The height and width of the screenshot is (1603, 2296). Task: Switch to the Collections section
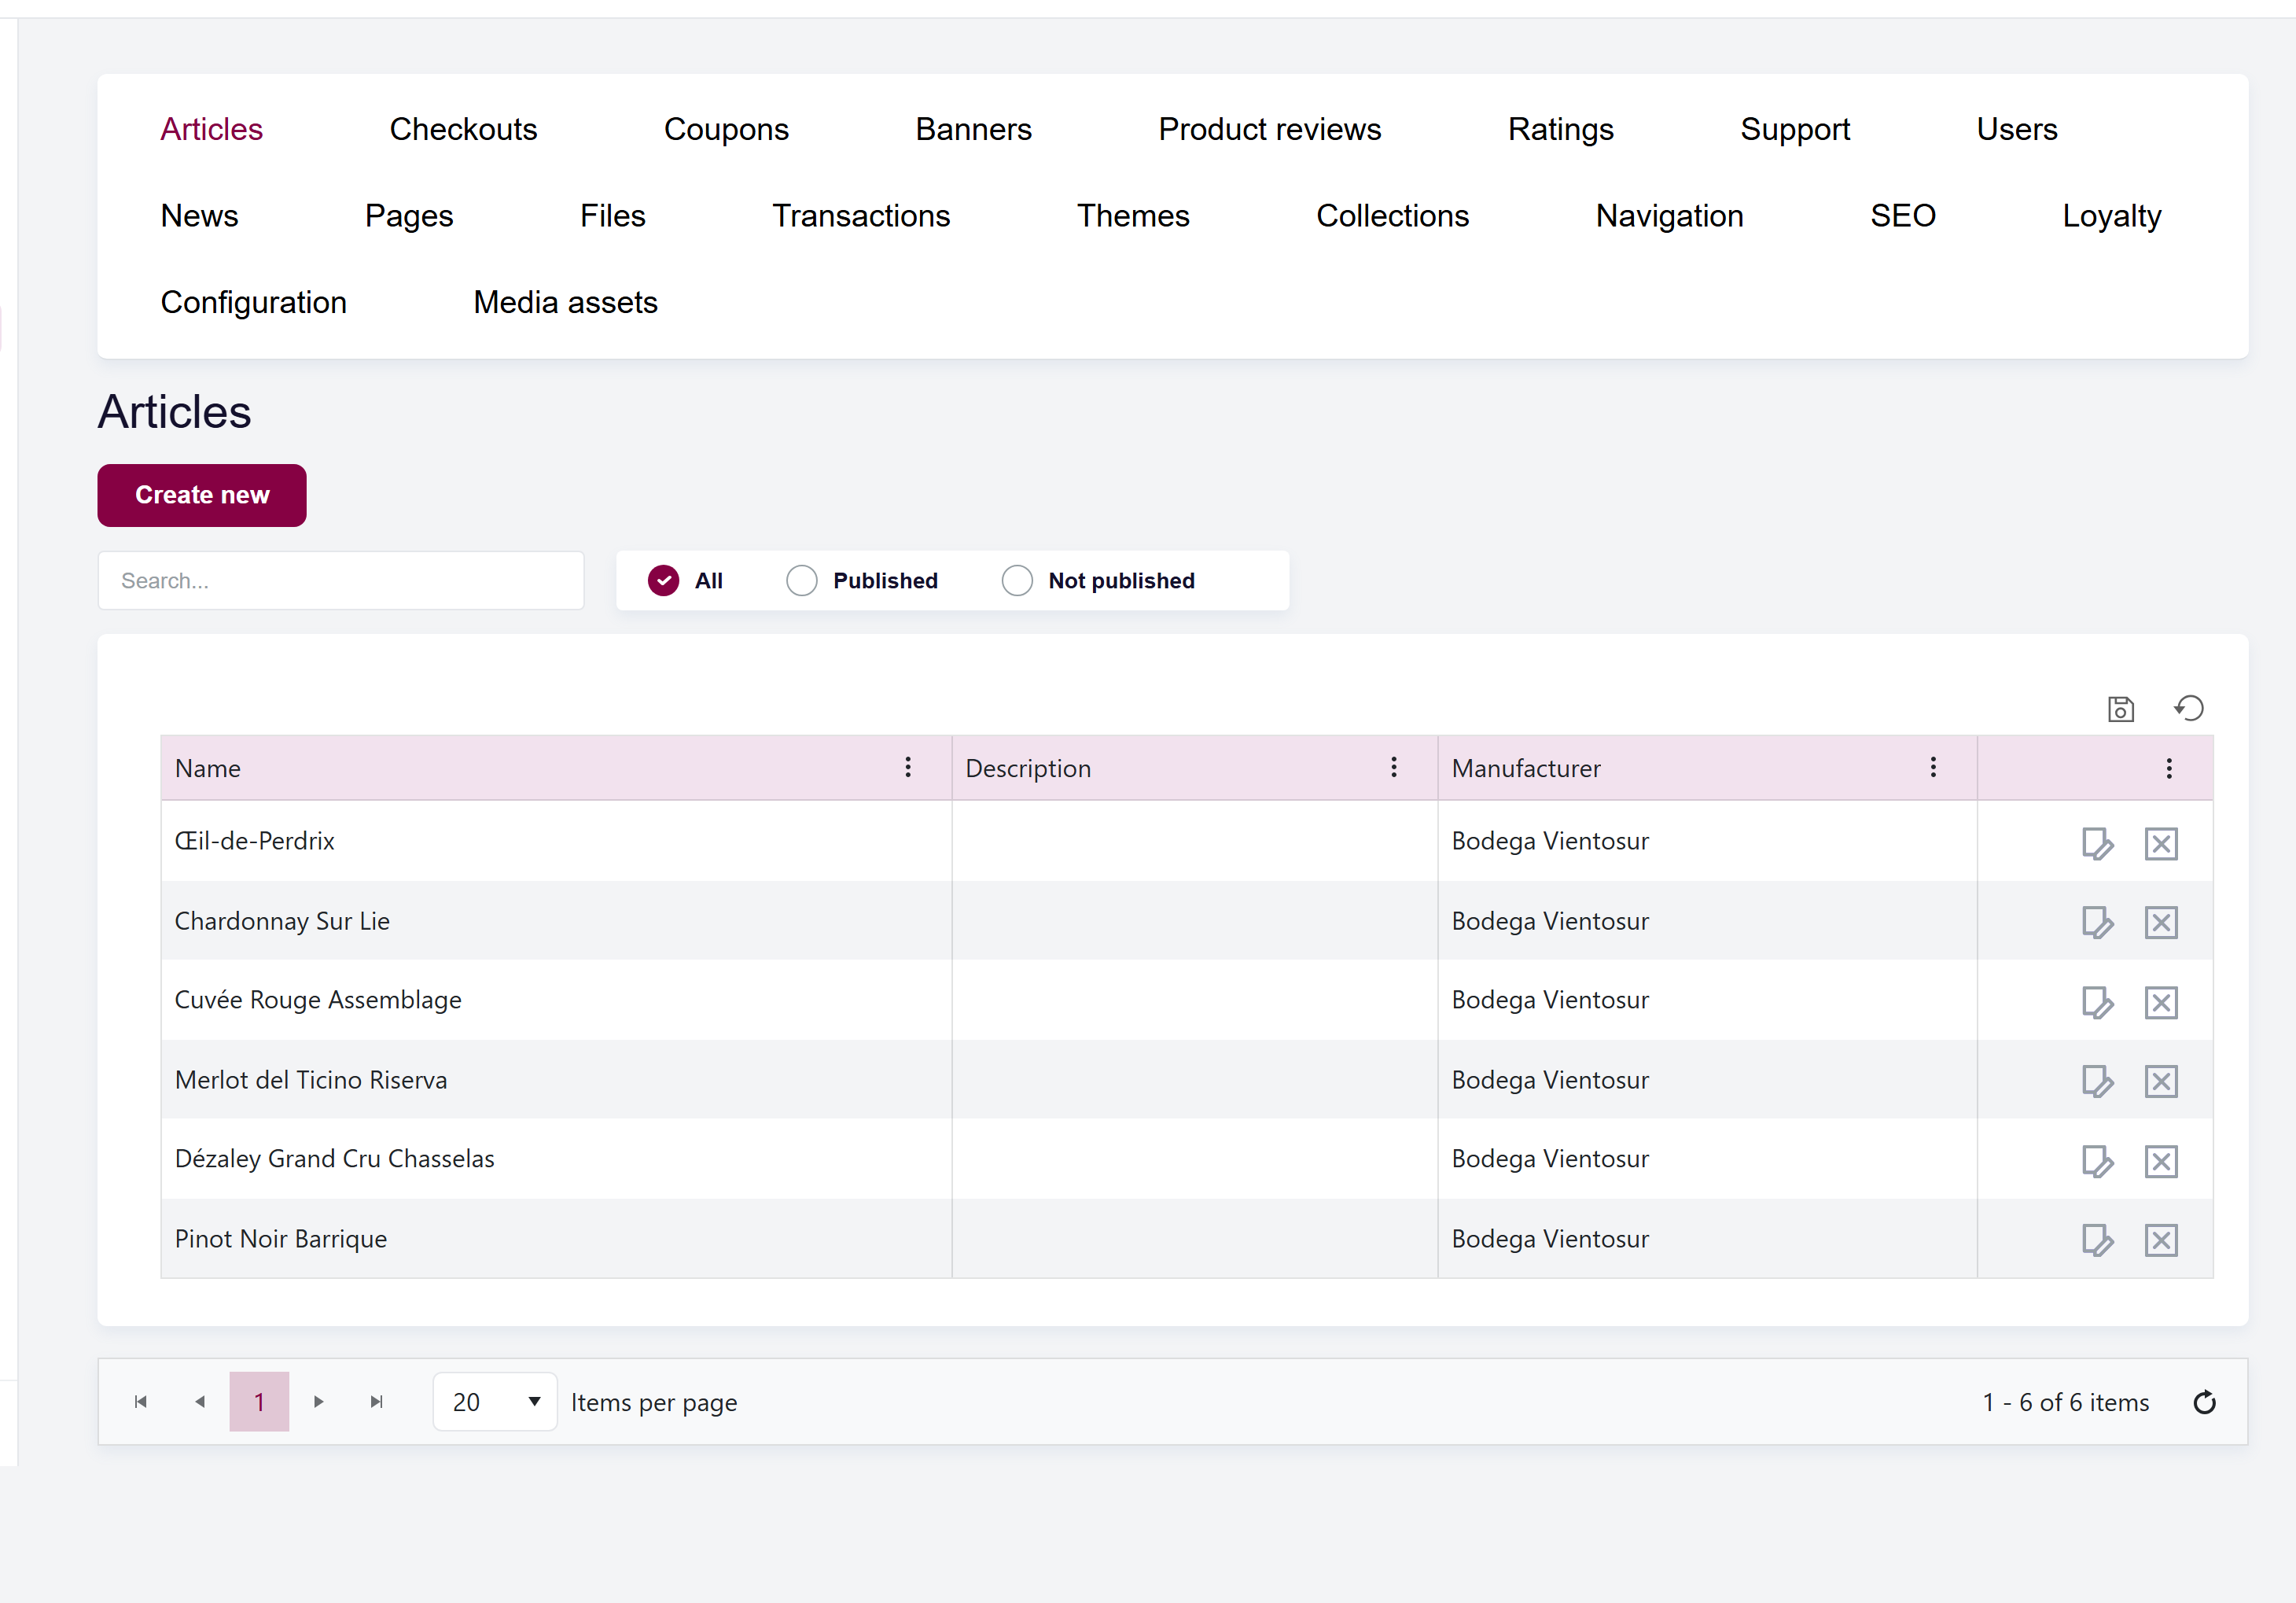(1393, 216)
